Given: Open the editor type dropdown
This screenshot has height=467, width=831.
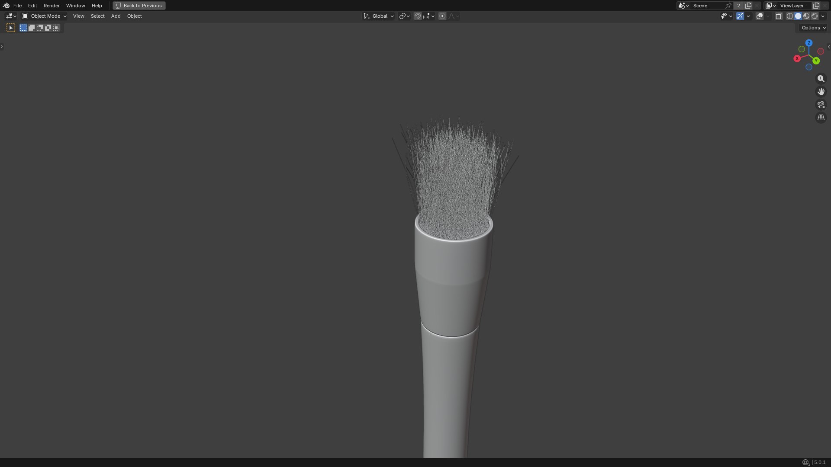Looking at the screenshot, I should click(x=11, y=16).
